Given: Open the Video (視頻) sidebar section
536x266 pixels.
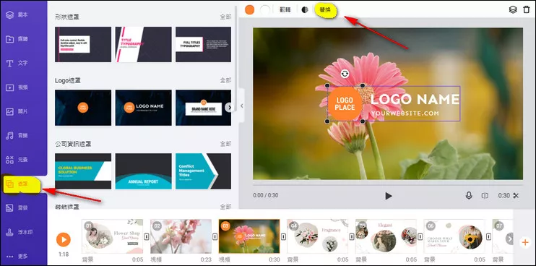Looking at the screenshot, I should click(17, 87).
